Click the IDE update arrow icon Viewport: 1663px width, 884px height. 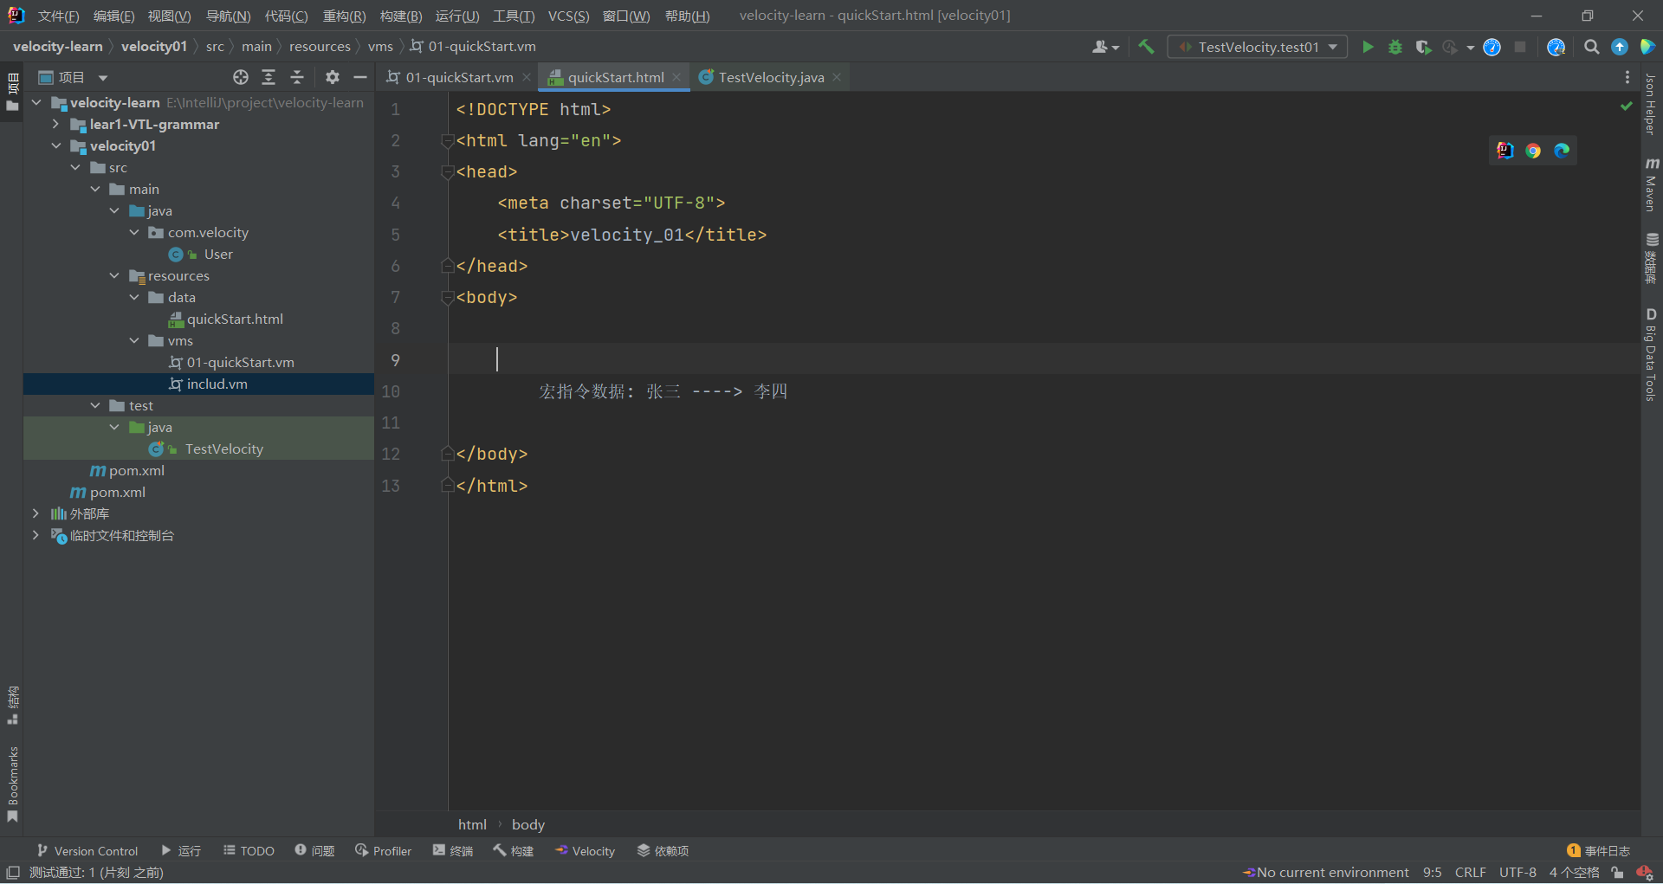1619,47
